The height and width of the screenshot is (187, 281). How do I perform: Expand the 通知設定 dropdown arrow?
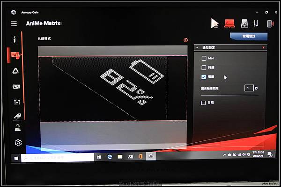point(263,48)
